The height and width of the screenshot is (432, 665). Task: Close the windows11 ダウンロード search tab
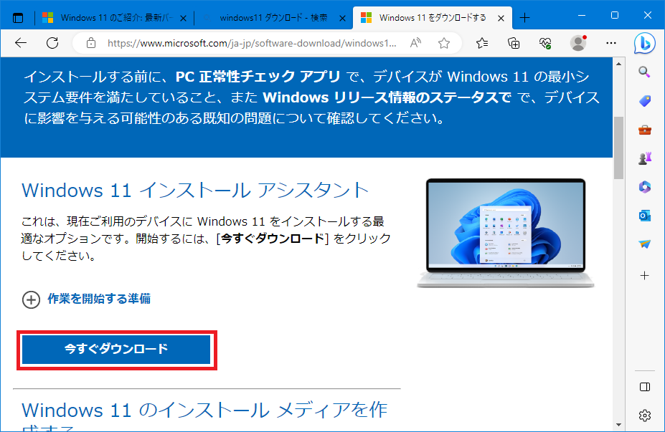point(342,18)
